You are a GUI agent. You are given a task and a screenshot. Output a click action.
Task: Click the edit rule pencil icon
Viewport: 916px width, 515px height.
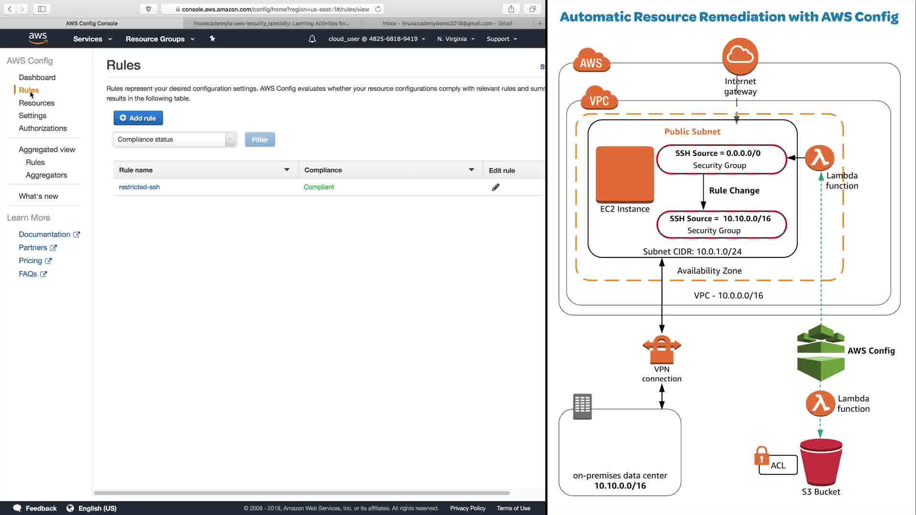click(496, 187)
